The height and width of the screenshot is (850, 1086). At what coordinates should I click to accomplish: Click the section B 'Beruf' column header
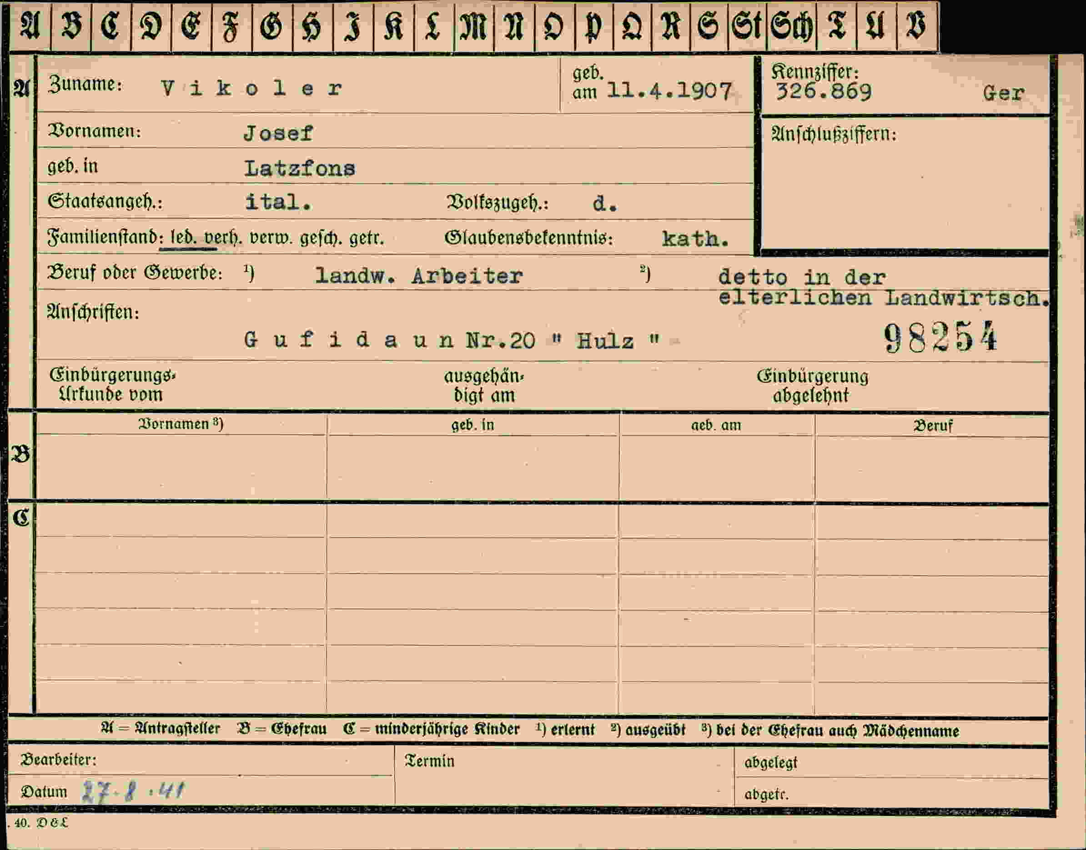933,425
